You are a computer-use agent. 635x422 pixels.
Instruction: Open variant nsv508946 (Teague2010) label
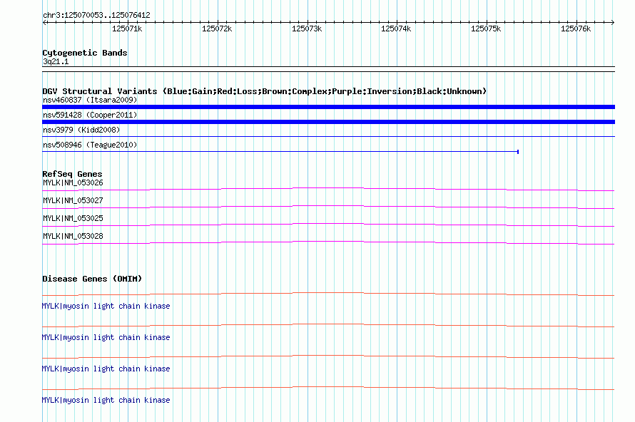pos(90,145)
